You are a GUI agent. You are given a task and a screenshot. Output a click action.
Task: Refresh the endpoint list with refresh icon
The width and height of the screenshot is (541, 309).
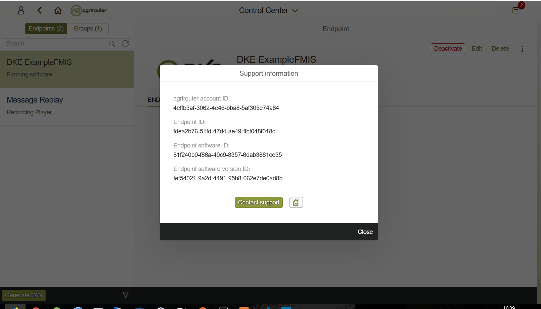(125, 44)
